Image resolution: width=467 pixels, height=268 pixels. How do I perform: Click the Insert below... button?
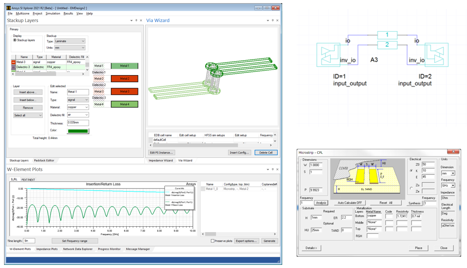pos(28,100)
